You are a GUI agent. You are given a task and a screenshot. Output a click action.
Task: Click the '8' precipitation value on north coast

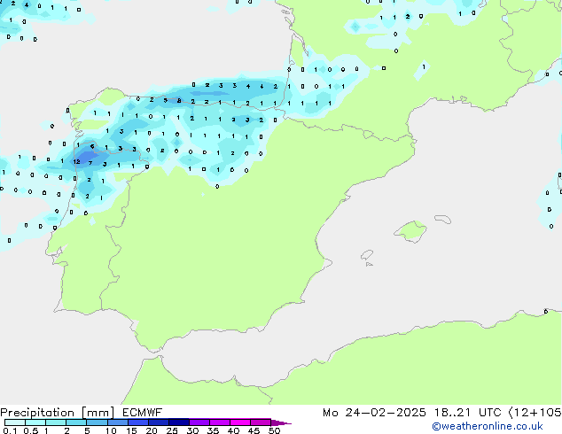[179, 101]
